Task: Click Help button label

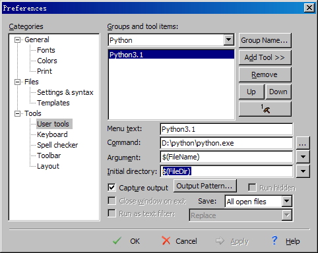Action: click(293, 242)
